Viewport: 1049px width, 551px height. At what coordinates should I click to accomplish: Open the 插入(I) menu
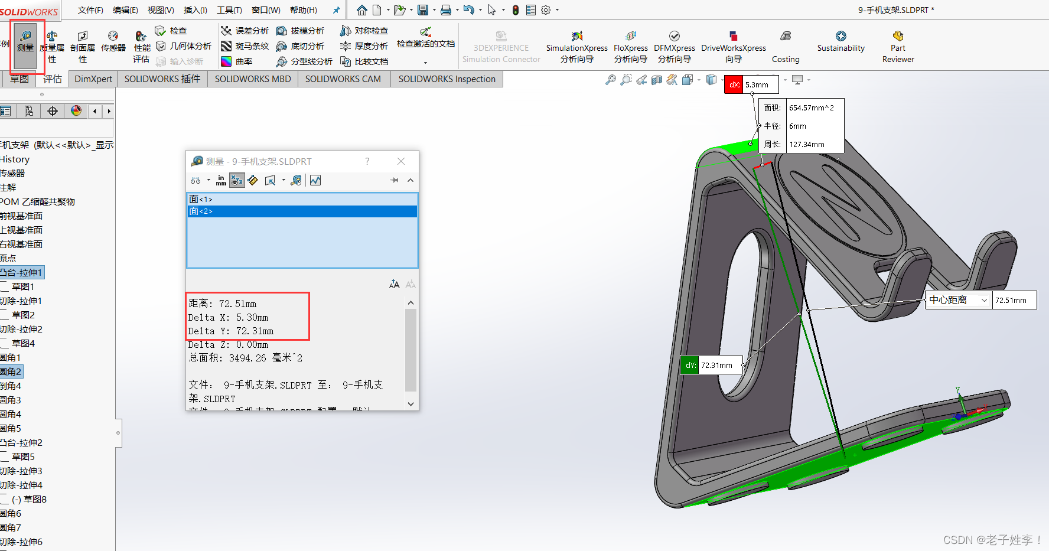tap(196, 10)
